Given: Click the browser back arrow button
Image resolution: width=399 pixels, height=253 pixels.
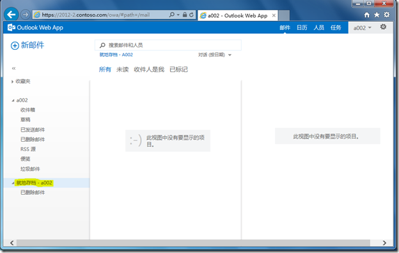Looking at the screenshot, I should tap(12, 15).
